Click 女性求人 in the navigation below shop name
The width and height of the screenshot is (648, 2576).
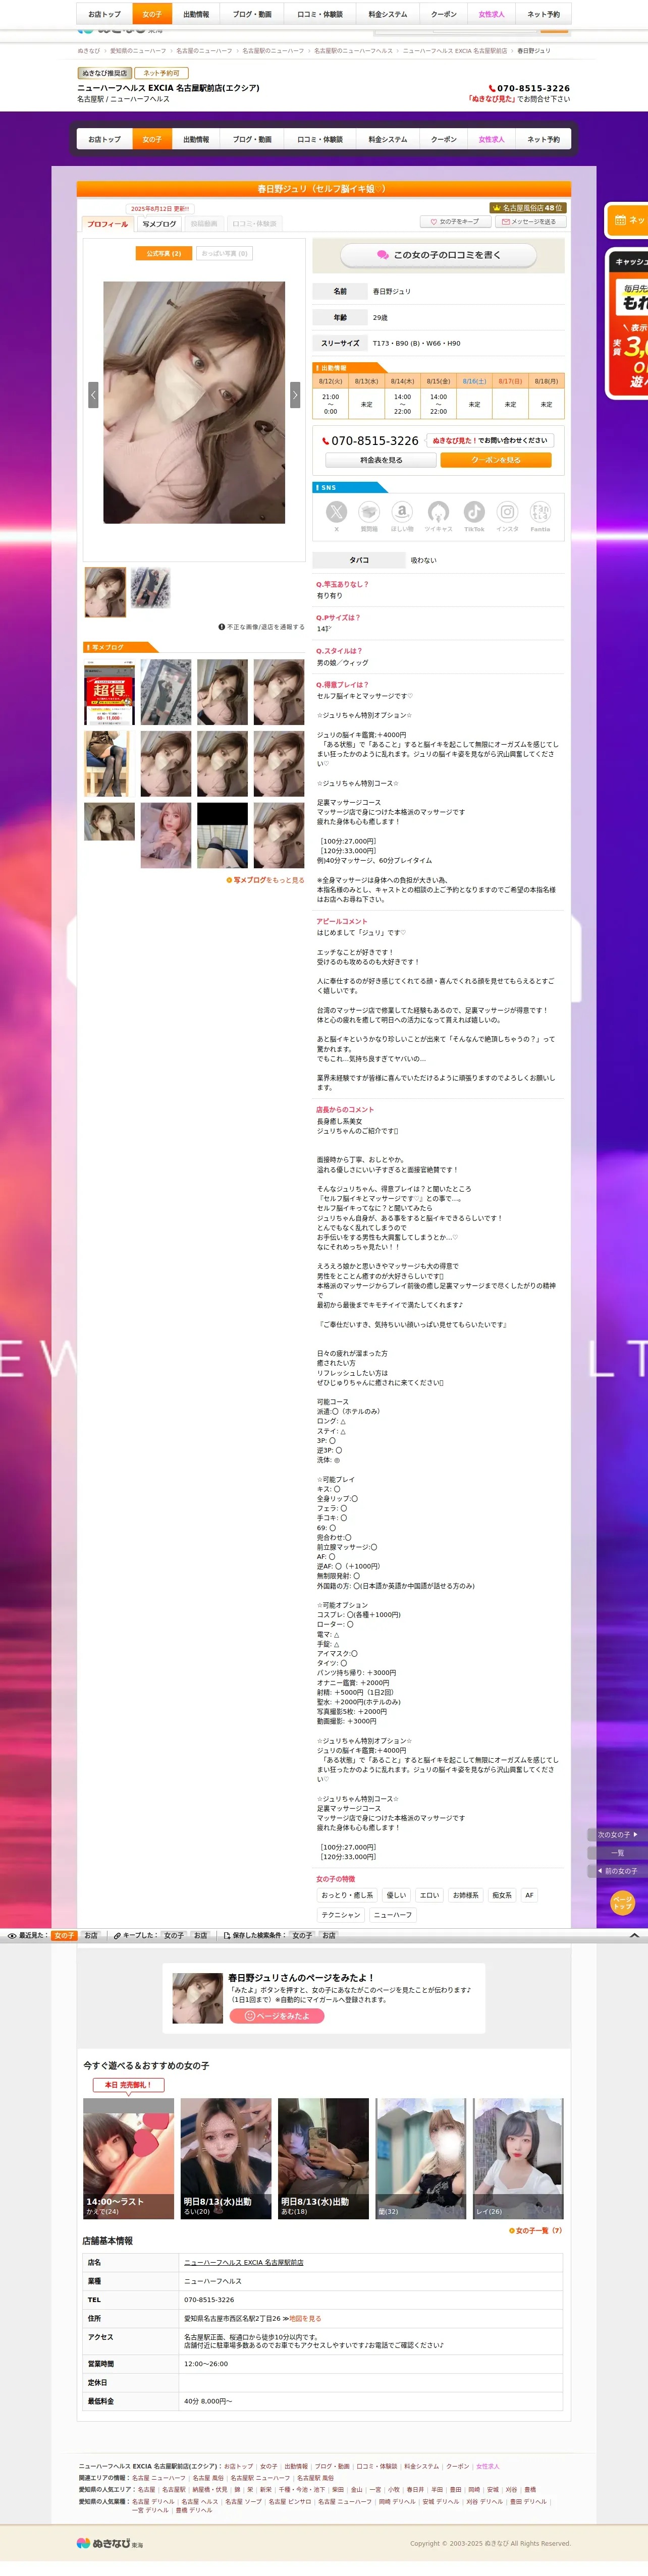pos(491,139)
